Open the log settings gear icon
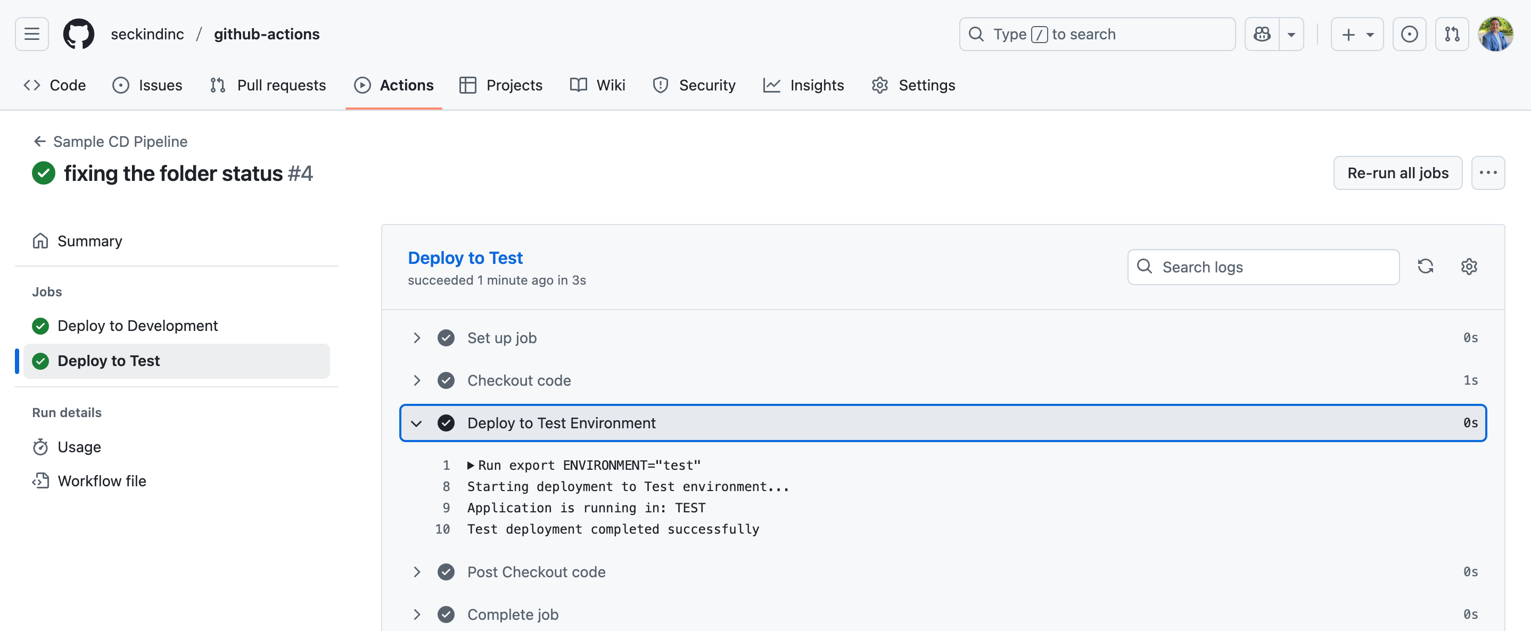Screen dimensions: 1531x631 tap(1469, 266)
